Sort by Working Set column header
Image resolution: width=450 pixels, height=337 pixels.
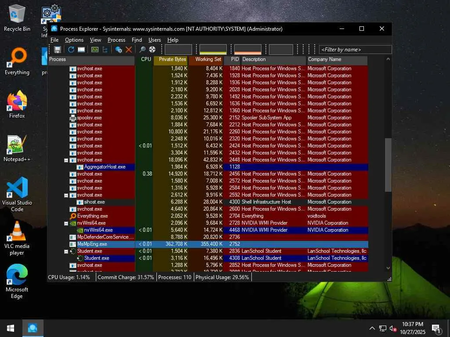pos(206,60)
